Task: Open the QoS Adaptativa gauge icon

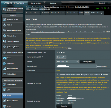Action: pyautogui.click(x=4, y=47)
